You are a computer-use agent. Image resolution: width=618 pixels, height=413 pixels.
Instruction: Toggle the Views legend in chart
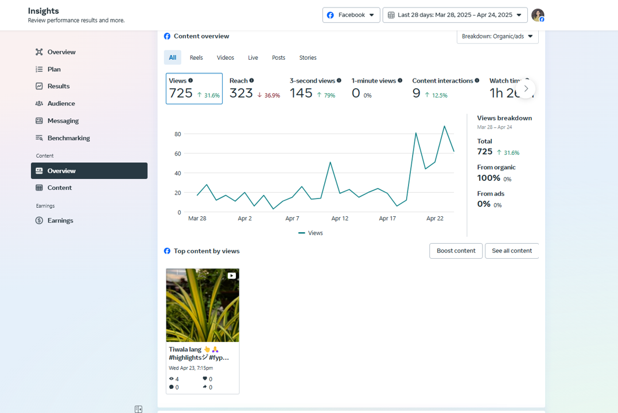click(311, 233)
